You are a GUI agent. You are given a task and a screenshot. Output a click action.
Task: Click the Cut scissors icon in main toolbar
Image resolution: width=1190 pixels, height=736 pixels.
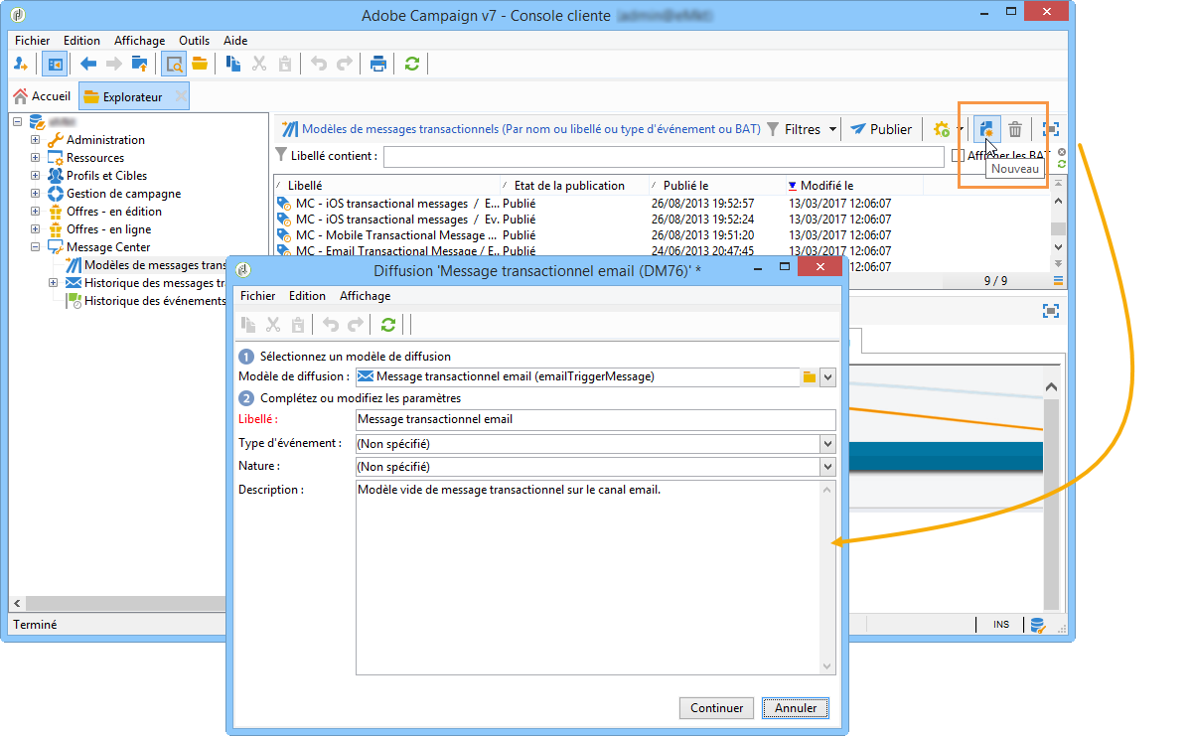click(x=259, y=64)
